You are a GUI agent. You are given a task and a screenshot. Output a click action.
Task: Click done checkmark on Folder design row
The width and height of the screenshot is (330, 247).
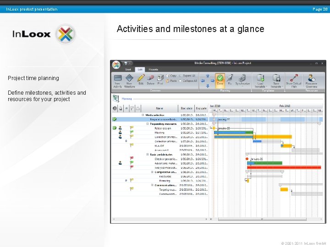[115, 128]
